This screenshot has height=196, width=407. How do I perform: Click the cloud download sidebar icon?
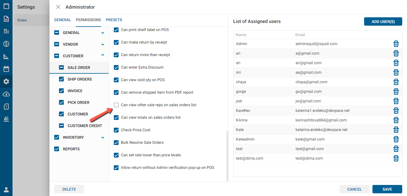point(6,94)
